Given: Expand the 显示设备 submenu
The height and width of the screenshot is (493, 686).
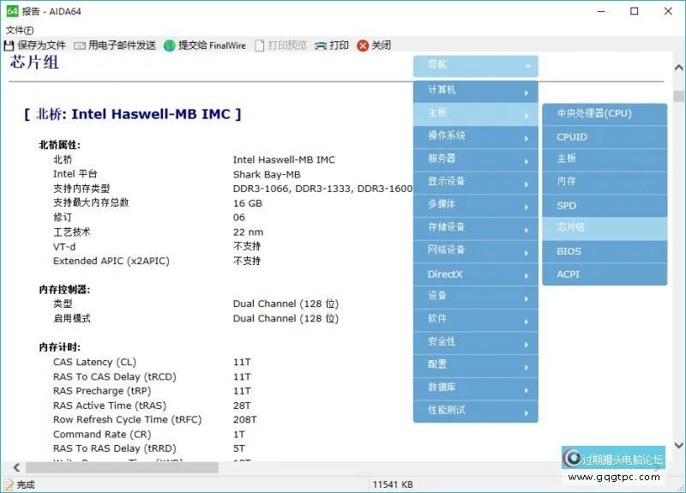Looking at the screenshot, I should coord(475,181).
